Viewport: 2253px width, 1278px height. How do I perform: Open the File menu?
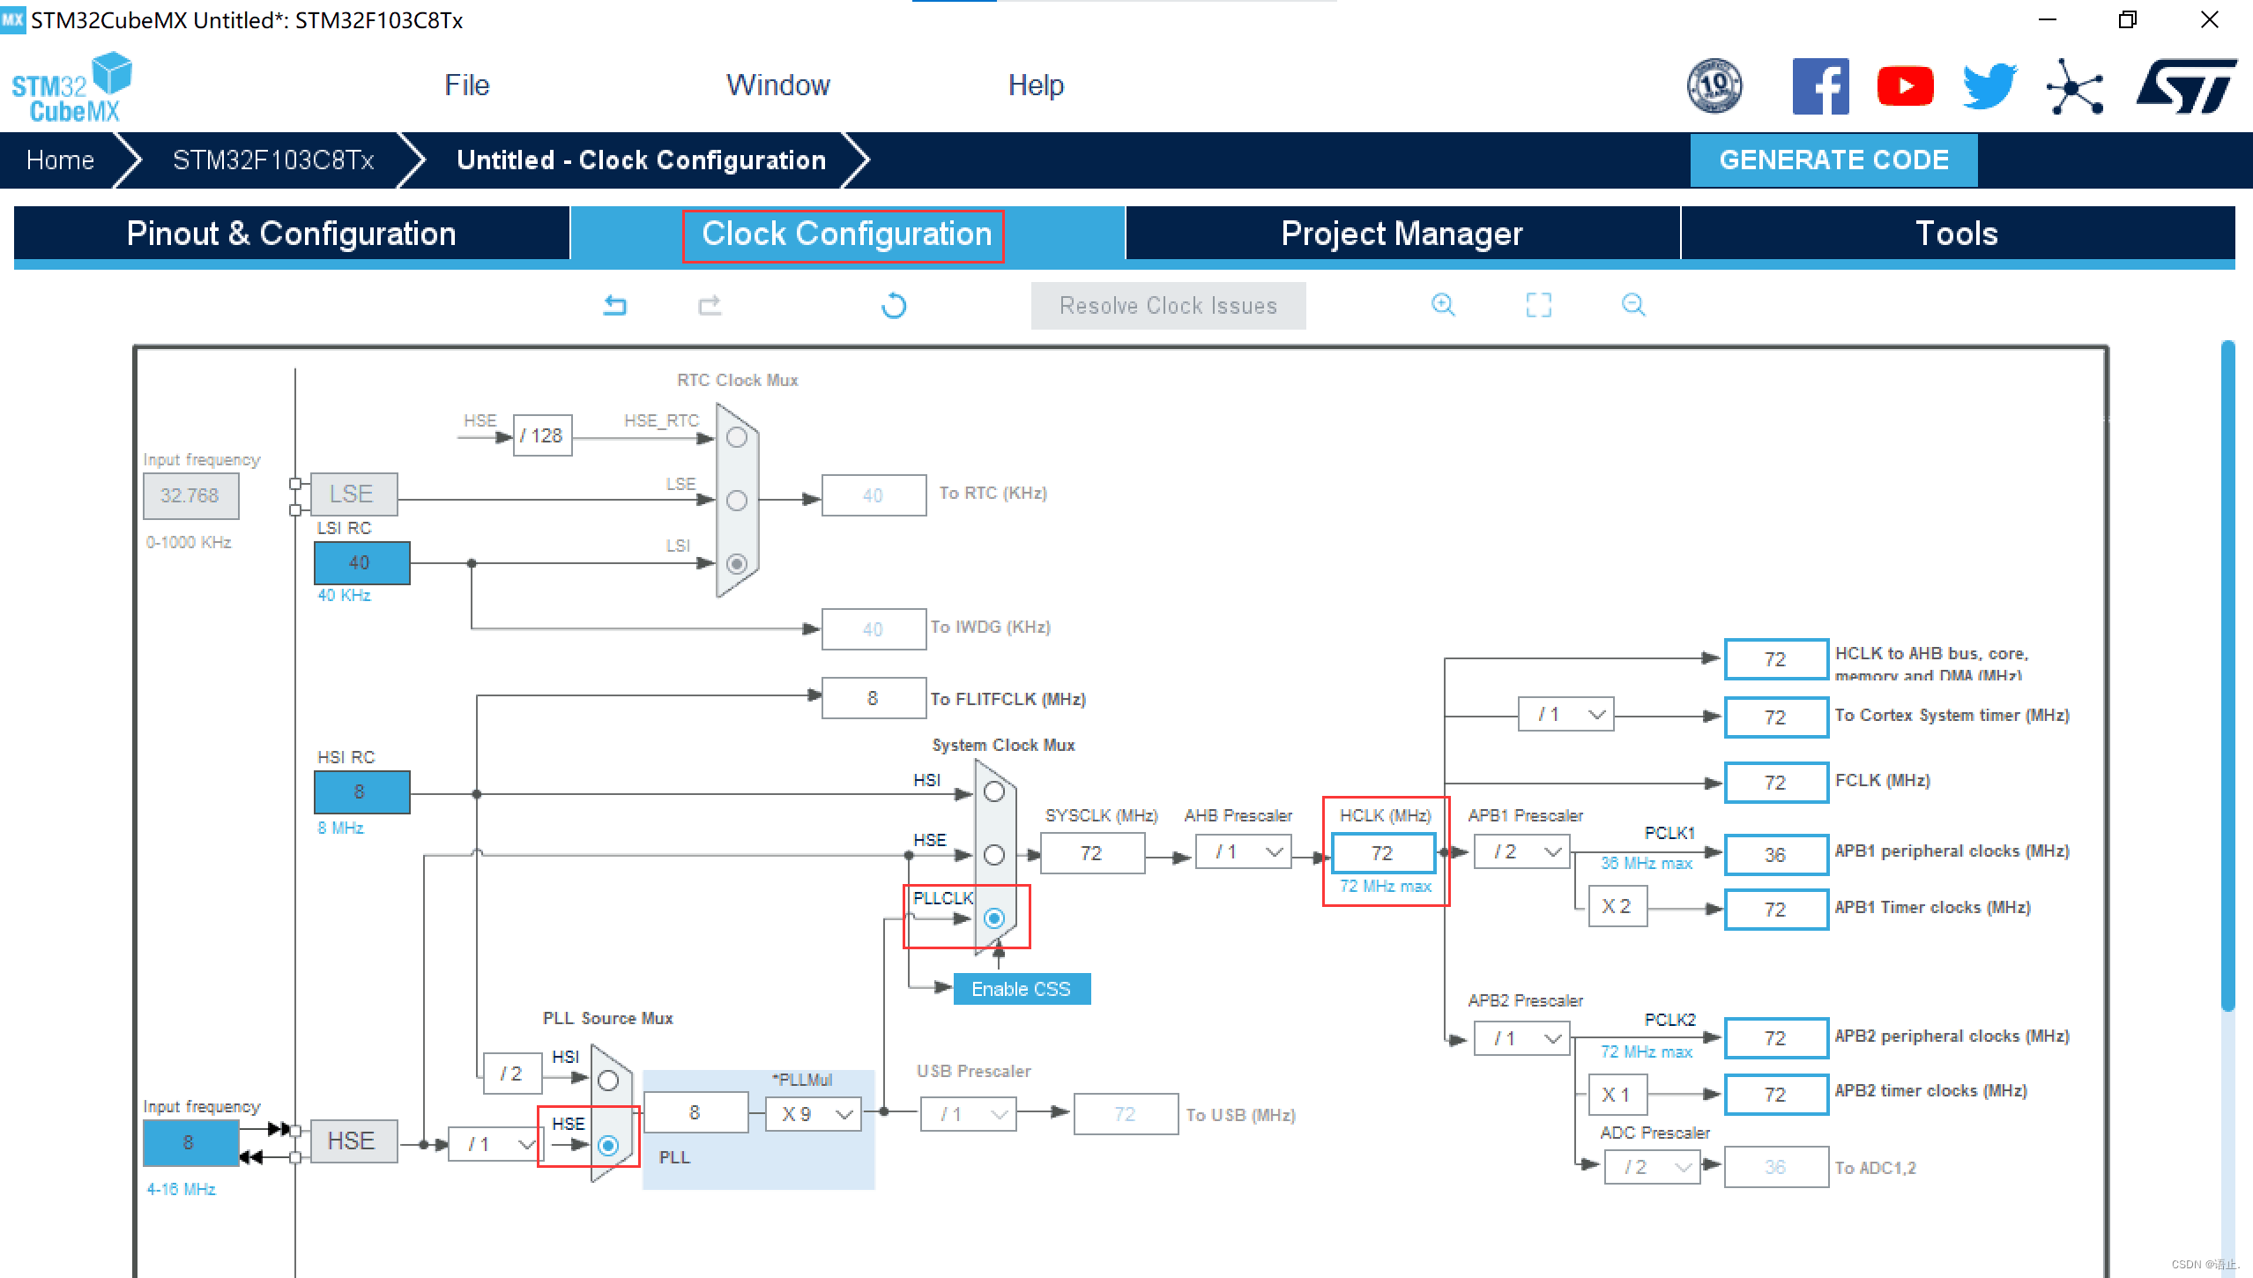click(x=466, y=85)
